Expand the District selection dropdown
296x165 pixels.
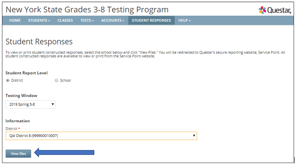pyautogui.click(x=101, y=136)
